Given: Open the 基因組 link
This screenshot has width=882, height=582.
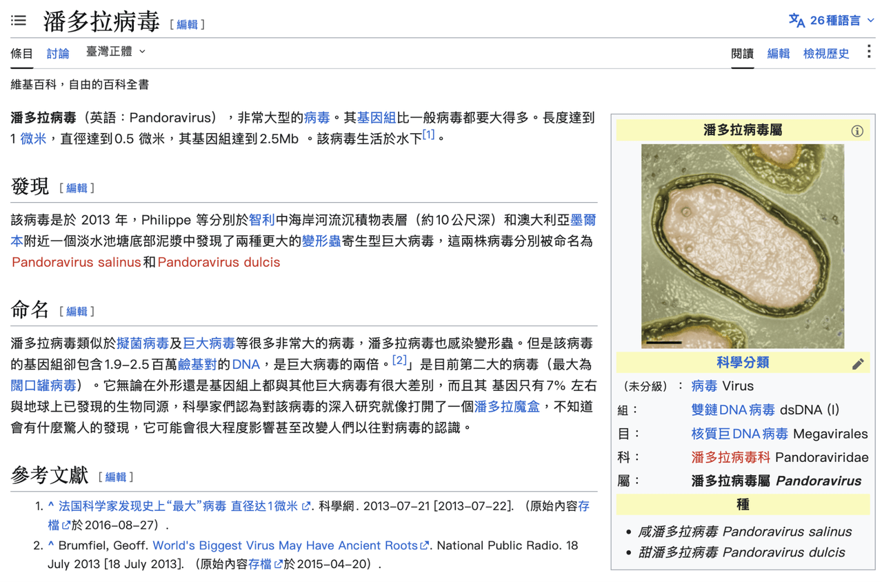Looking at the screenshot, I should 377,118.
